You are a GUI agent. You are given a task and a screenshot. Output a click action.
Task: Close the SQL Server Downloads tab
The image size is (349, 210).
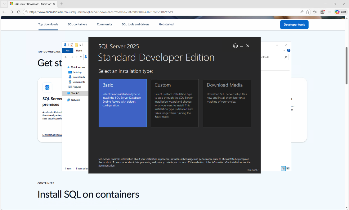54,4
